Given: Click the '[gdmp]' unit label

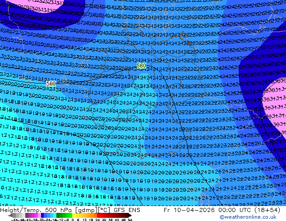Looking at the screenshot, I should tap(87, 210).
